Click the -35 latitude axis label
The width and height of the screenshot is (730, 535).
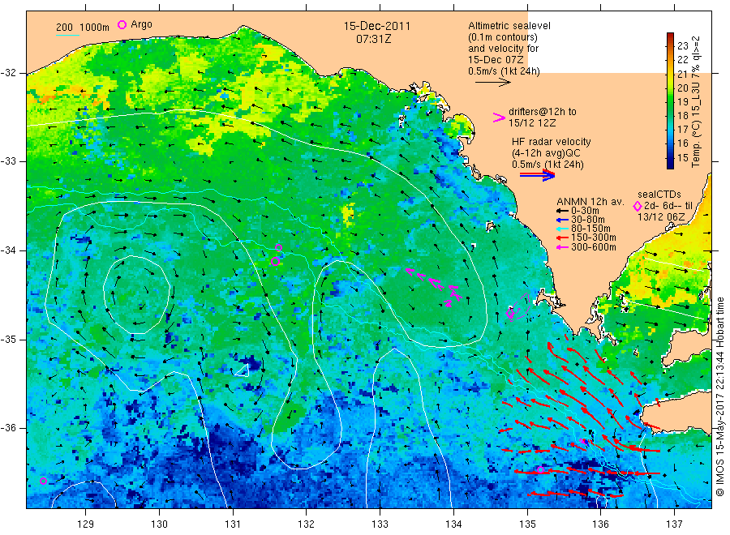(x=8, y=339)
